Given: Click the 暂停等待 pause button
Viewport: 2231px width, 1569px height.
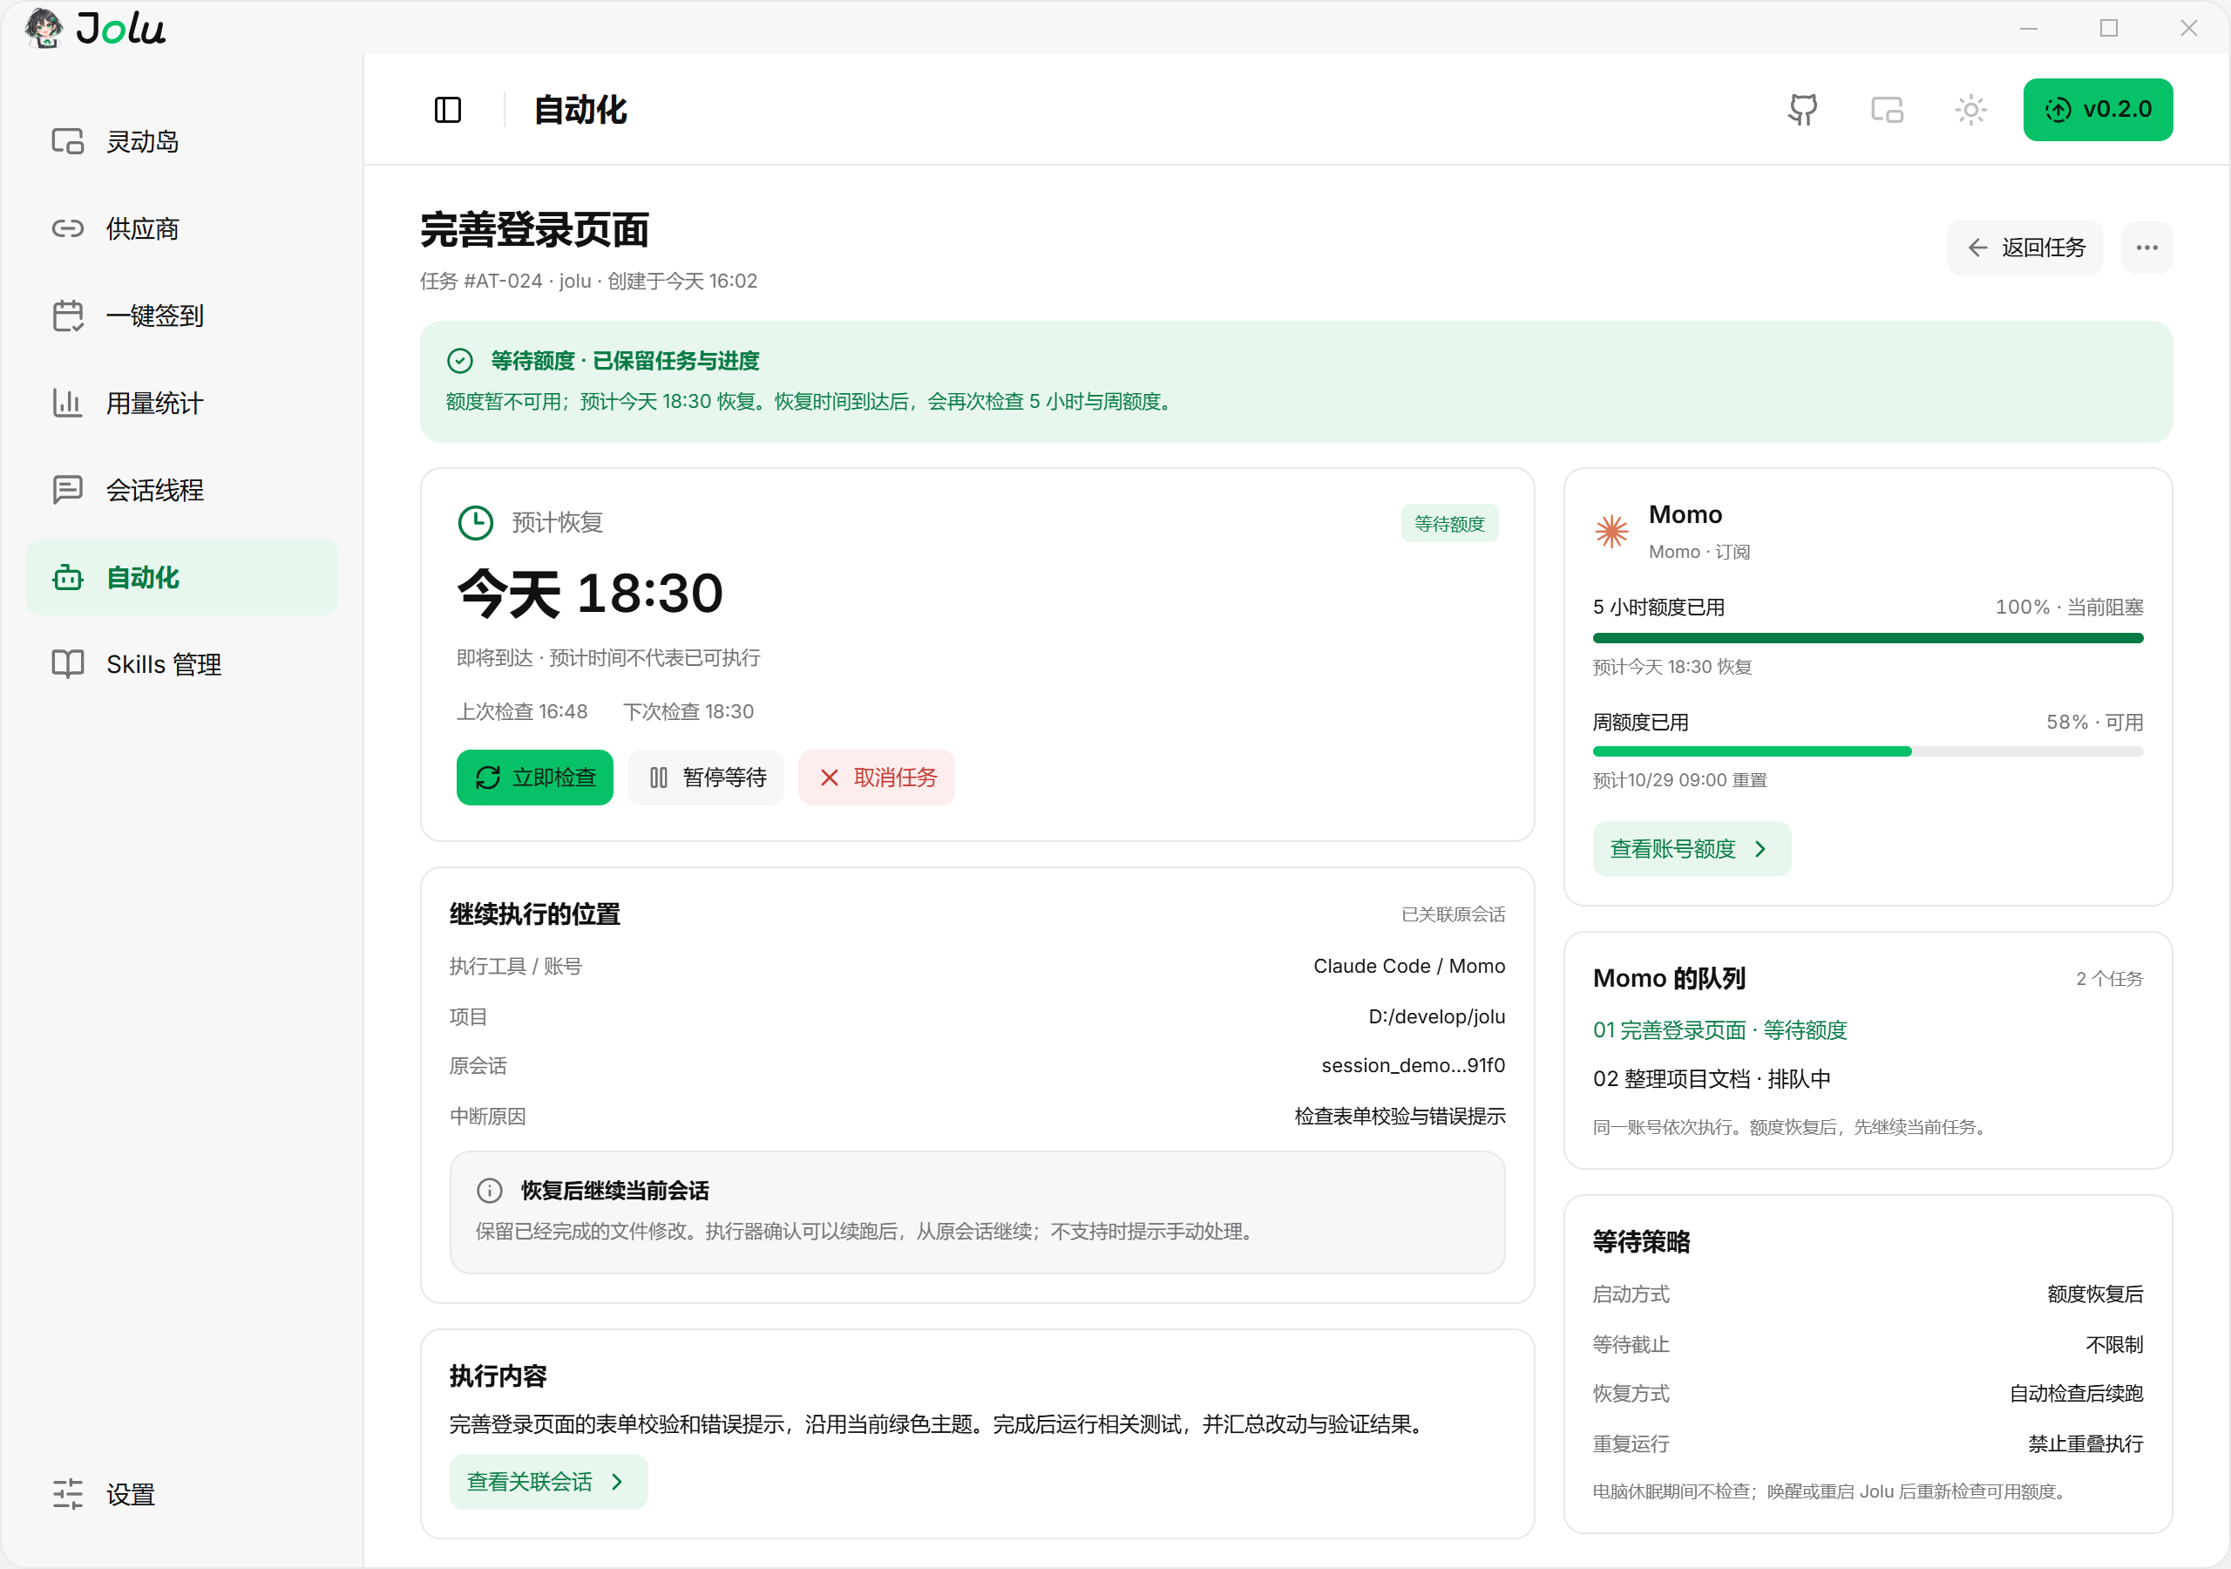Looking at the screenshot, I should [x=705, y=778].
